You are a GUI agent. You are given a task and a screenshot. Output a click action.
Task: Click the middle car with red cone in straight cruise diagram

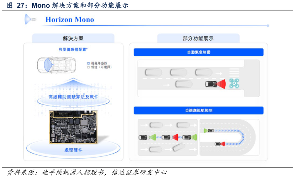pos(170,137)
